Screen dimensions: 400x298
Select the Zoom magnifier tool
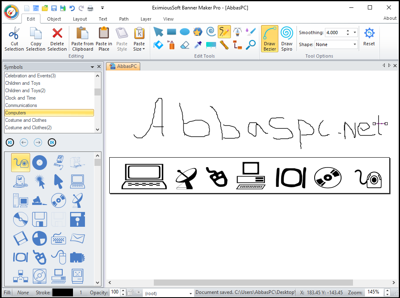pos(250,45)
